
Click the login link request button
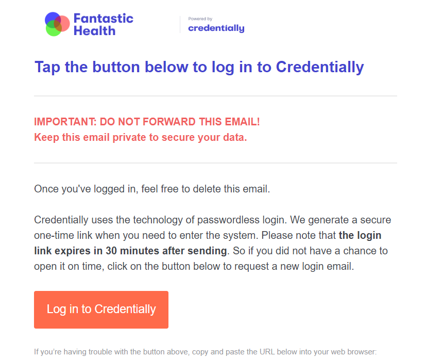coord(101,310)
